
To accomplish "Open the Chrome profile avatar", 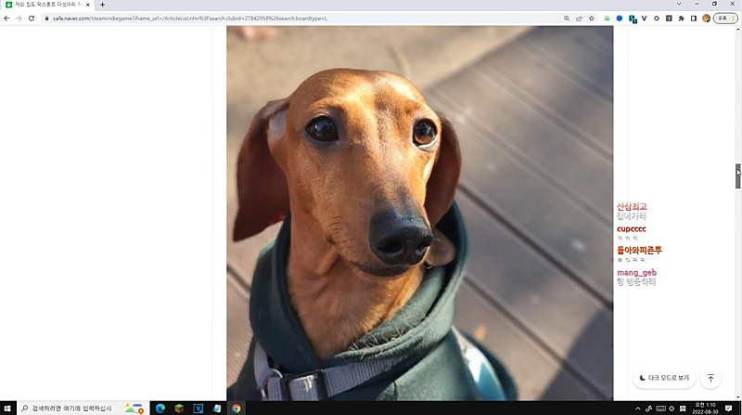I will coord(706,19).
